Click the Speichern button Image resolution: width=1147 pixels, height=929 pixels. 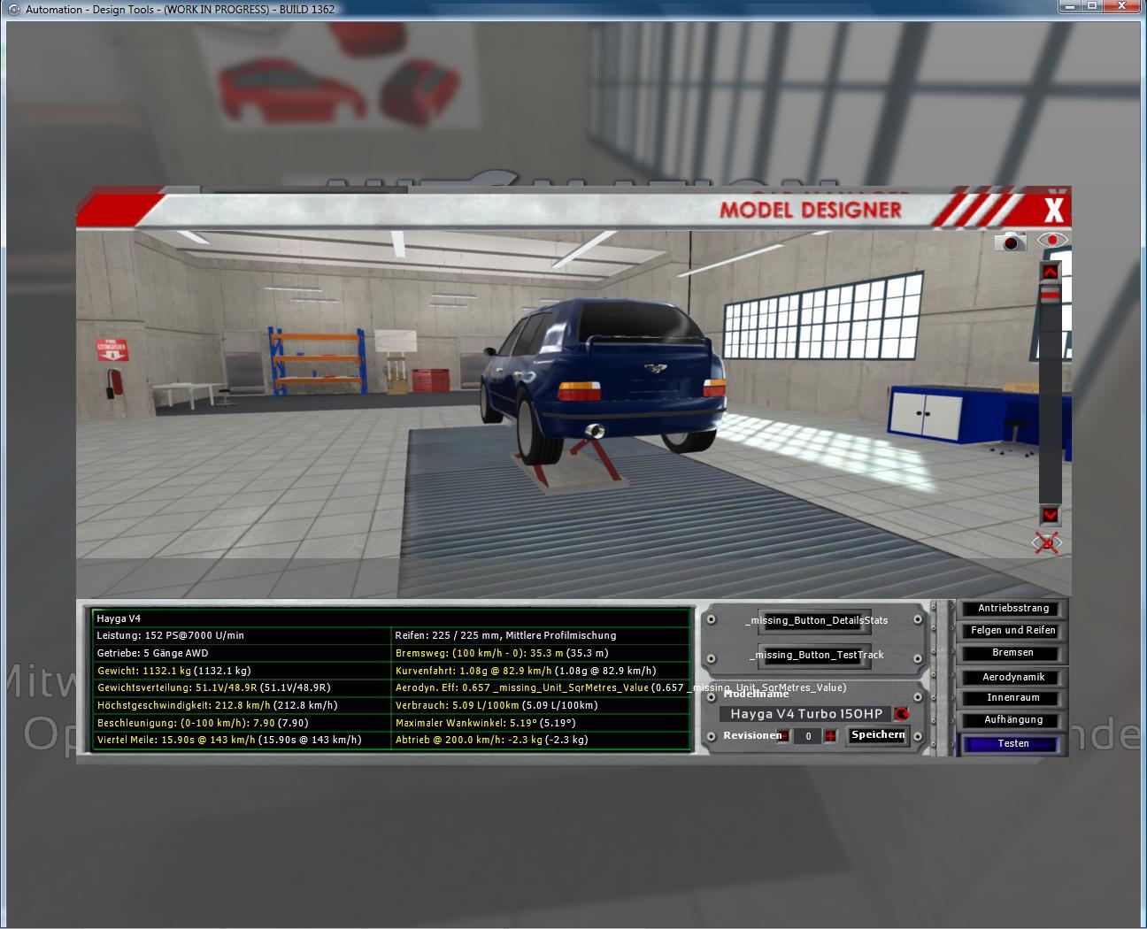click(878, 735)
